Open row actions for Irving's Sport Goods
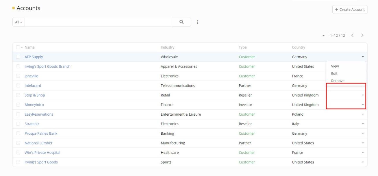378x176 pixels. click(363, 162)
